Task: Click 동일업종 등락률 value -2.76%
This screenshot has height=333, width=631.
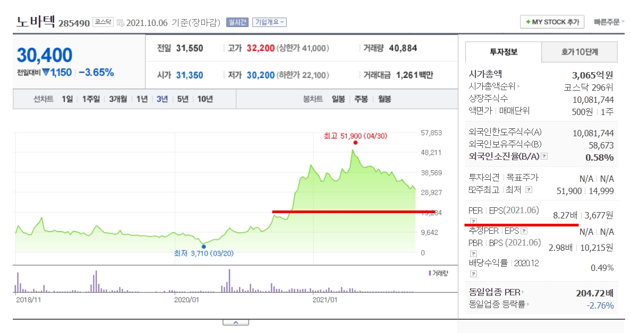Action: (x=600, y=305)
